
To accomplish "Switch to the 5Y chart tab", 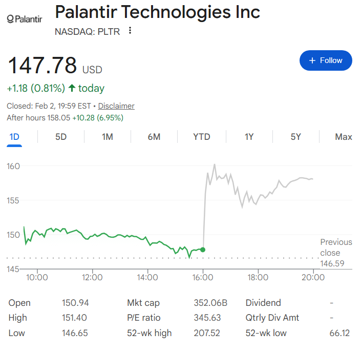I will coord(296,137).
